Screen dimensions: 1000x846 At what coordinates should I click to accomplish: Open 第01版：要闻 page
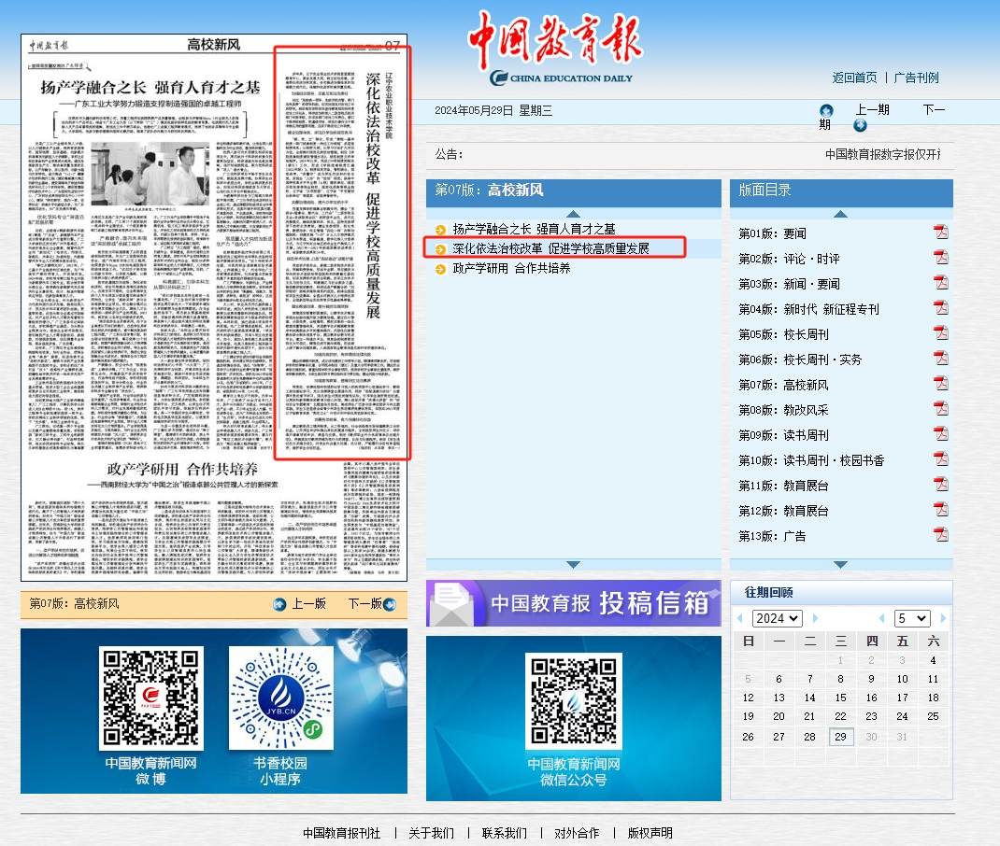coord(772,233)
